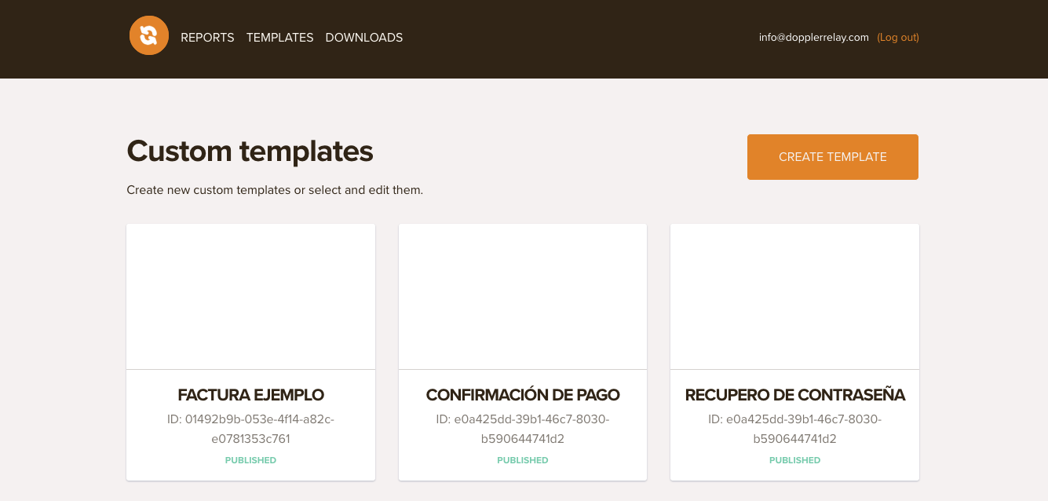Click Published status on Factura Ejemplo card
This screenshot has width=1048, height=501.
(x=251, y=460)
